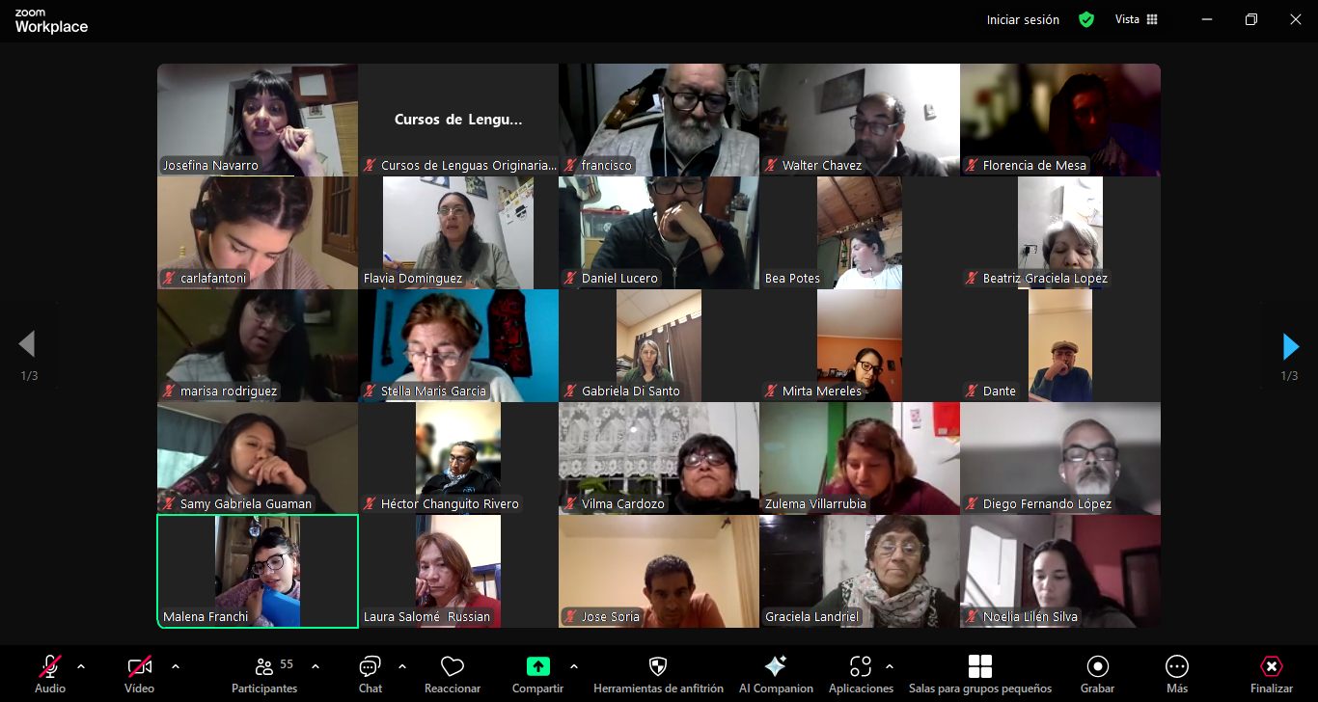Click the green encryption shield icon
The image size is (1318, 702).
point(1086,19)
